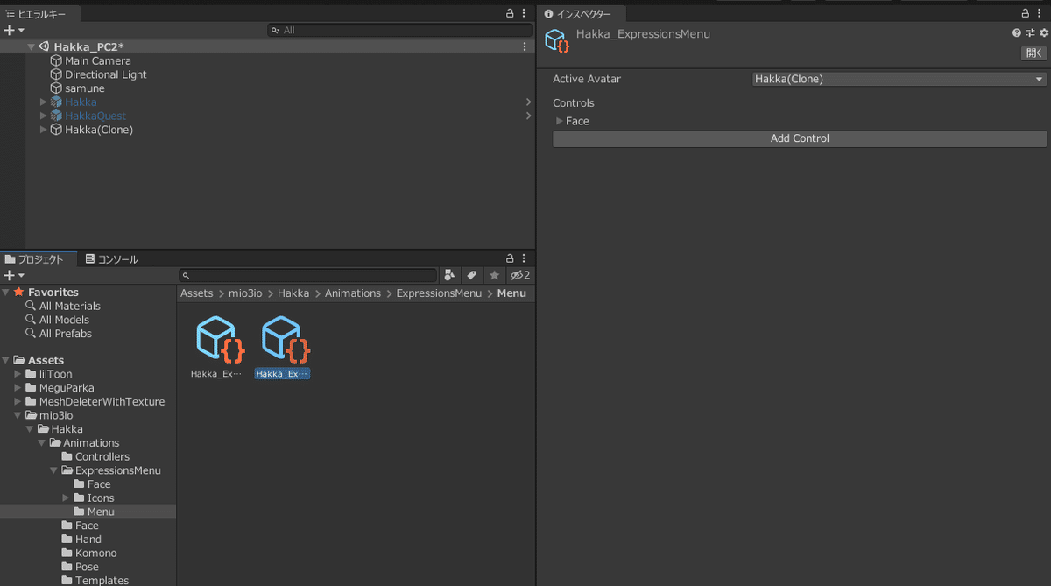Click Search by Type icon
The height and width of the screenshot is (586, 1051).
(x=449, y=275)
